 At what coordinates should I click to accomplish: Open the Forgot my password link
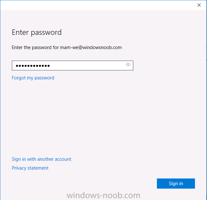pyautogui.click(x=33, y=78)
